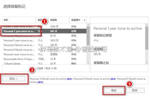This screenshot has height=99, width=150.
Task: Select the Personal 1 year move to archive row
Action: 44,31
